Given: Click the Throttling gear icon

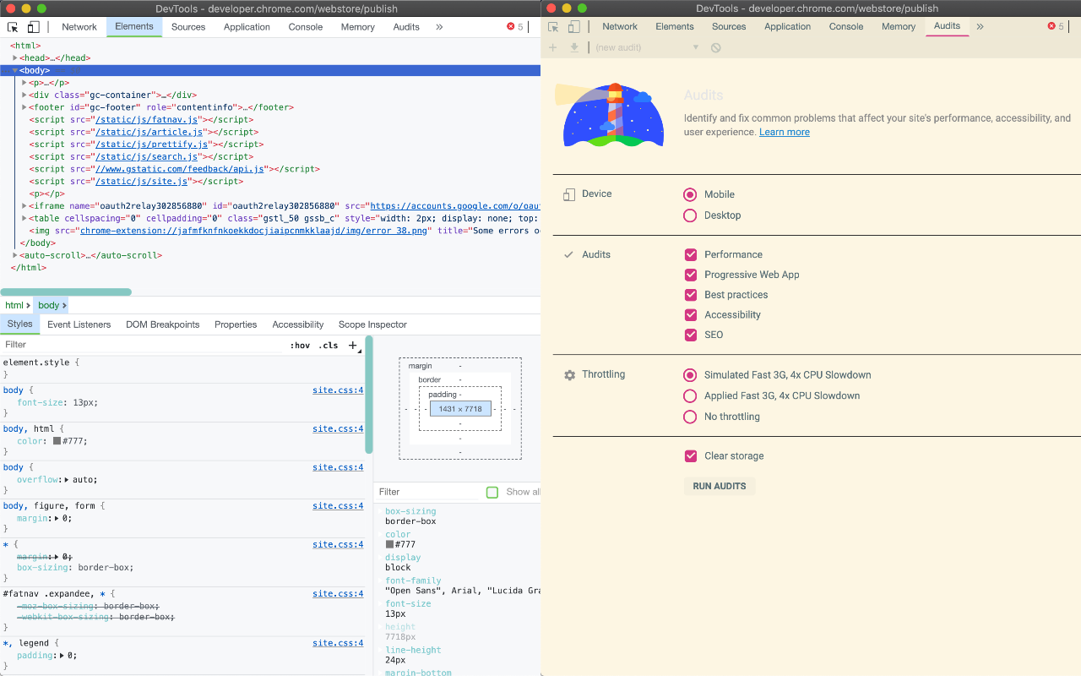Looking at the screenshot, I should click(568, 374).
